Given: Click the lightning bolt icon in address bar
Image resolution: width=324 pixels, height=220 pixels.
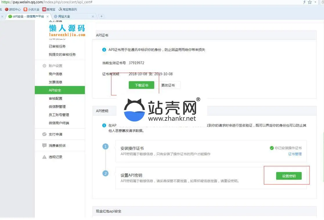Looking at the screenshot, I should point(304,2).
